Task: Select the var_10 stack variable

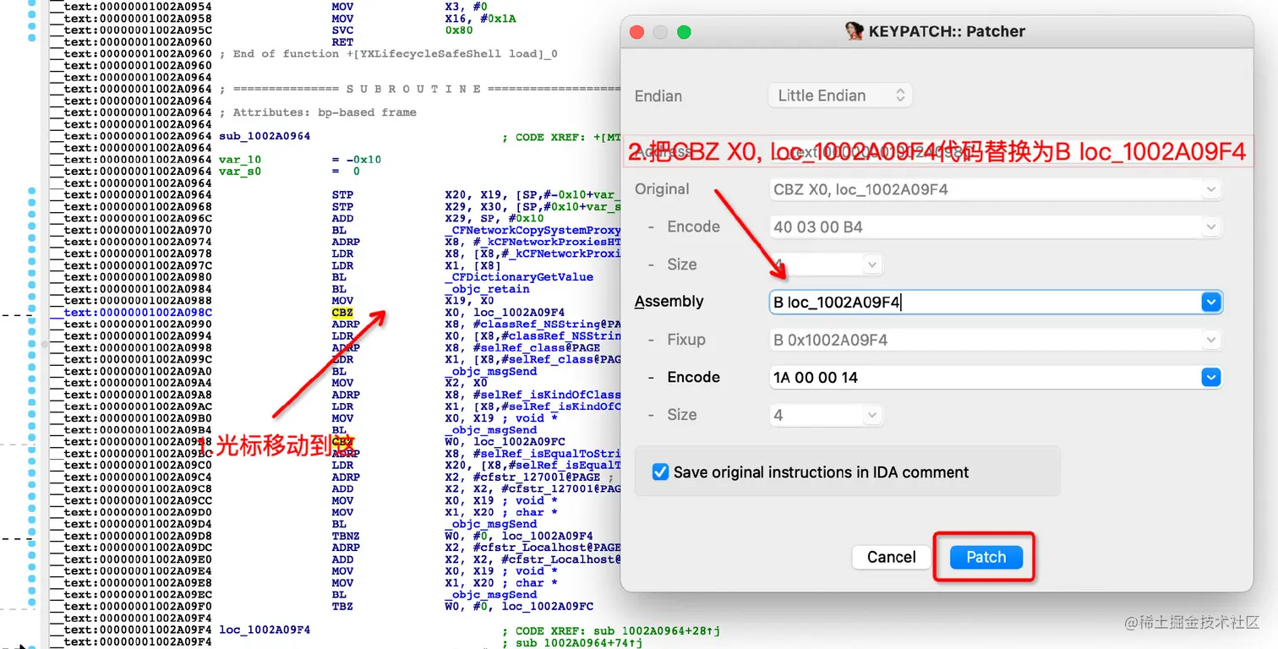Action: coord(240,159)
